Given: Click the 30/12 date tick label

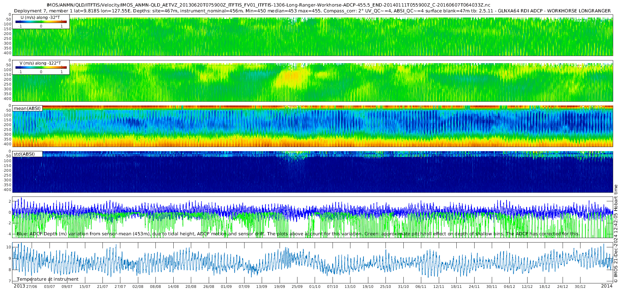Looking at the screenshot, I should 580,287.
